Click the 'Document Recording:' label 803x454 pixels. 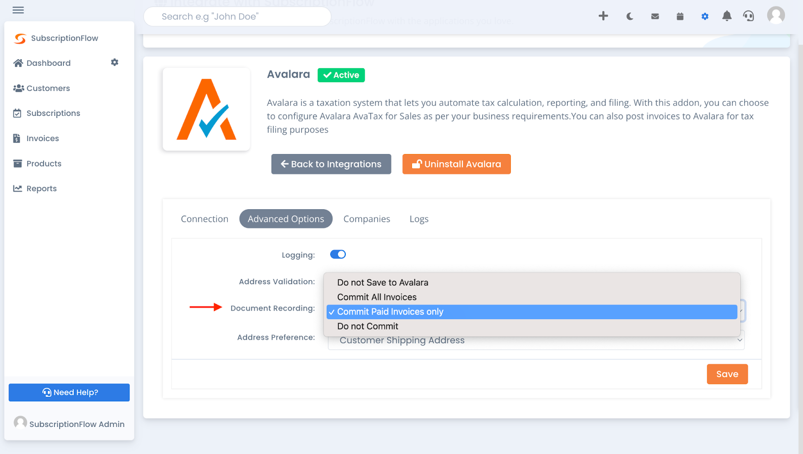[x=273, y=308]
